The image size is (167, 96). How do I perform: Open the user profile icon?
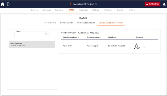coord(164,4)
